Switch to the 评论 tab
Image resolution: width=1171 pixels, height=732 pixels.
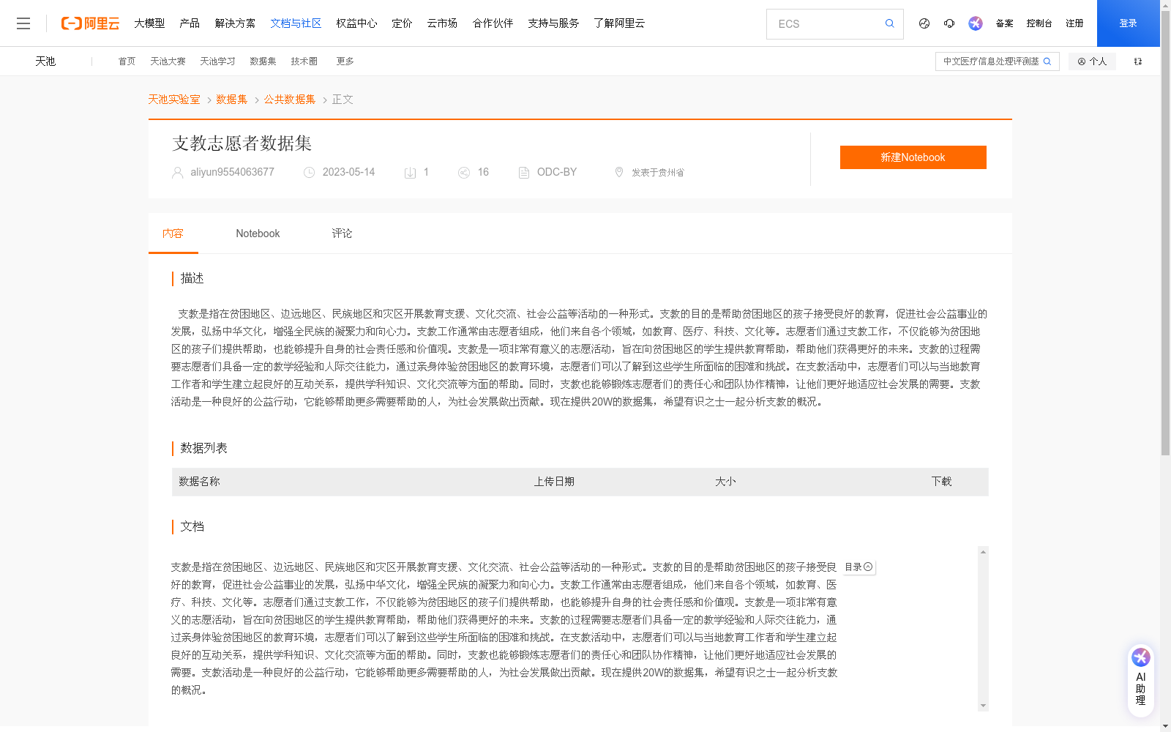pos(342,234)
